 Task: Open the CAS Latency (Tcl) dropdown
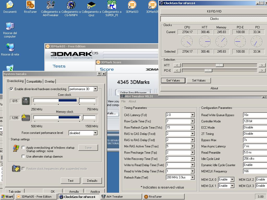tap(192, 115)
